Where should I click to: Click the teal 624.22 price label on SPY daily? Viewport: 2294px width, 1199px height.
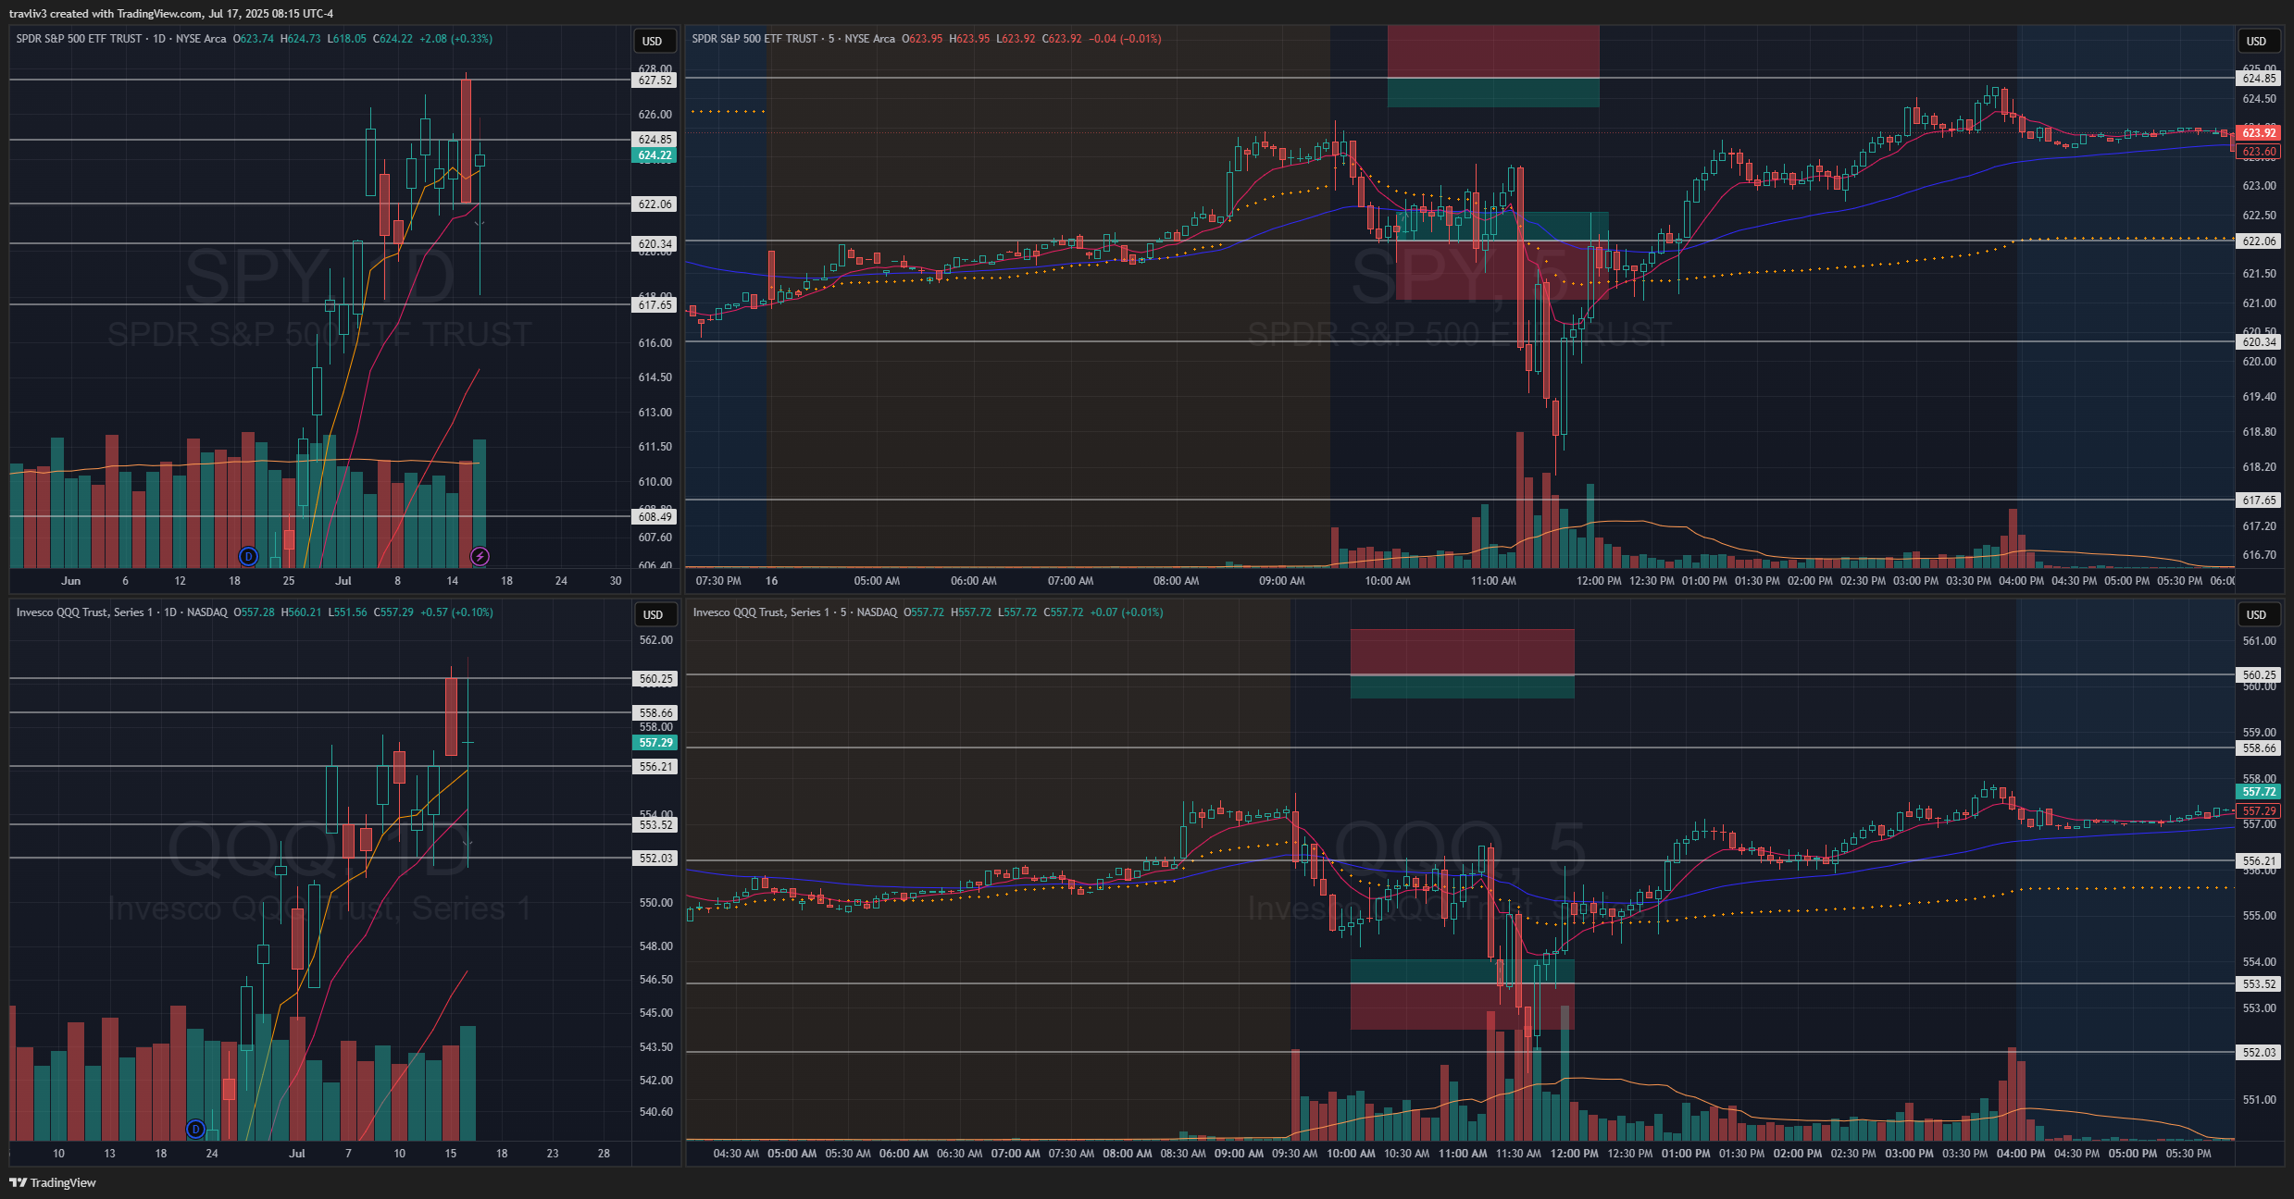pos(655,155)
